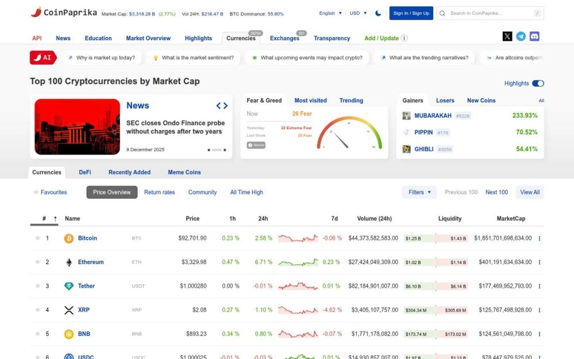The height and width of the screenshot is (359, 574).
Task: Click the Bitcoin coin icon
Action: [x=69, y=238]
